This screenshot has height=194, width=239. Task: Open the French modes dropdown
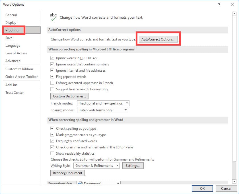(x=103, y=103)
